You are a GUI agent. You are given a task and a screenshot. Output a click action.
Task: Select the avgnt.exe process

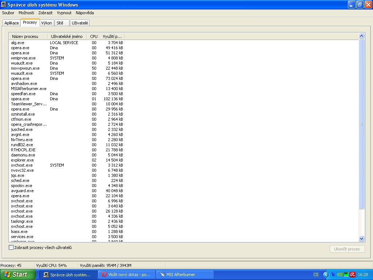67,135
